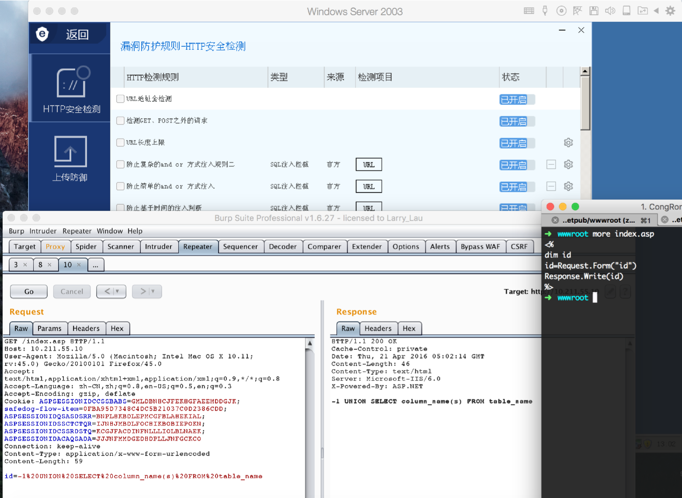Click the gear settings icon for URL长度上限
Viewport: 682px width, 498px height.
point(568,143)
